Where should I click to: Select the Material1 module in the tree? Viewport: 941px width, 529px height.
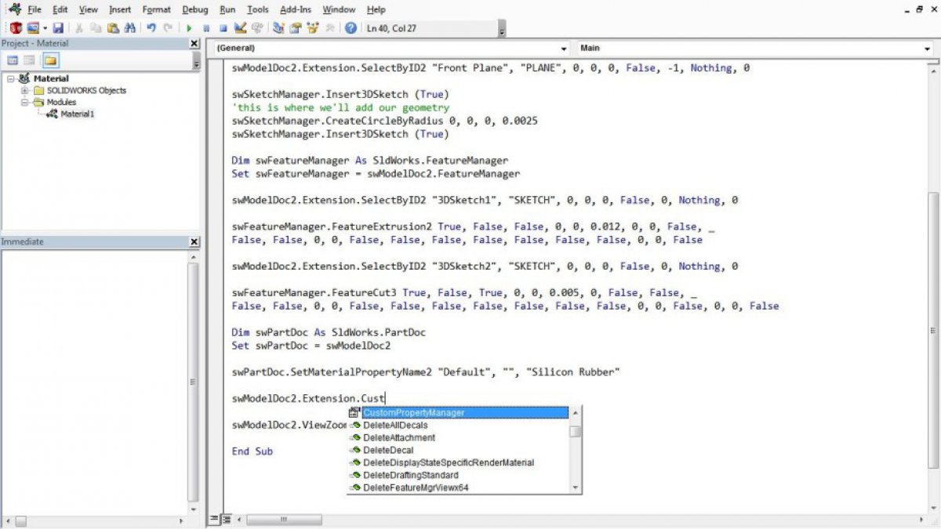(77, 114)
